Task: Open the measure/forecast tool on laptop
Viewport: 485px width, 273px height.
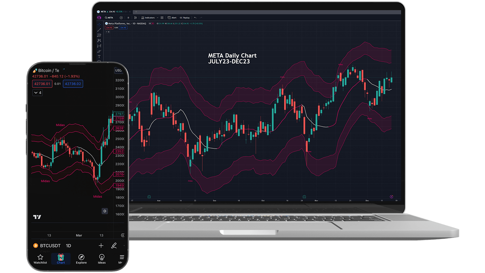Action: (x=99, y=46)
